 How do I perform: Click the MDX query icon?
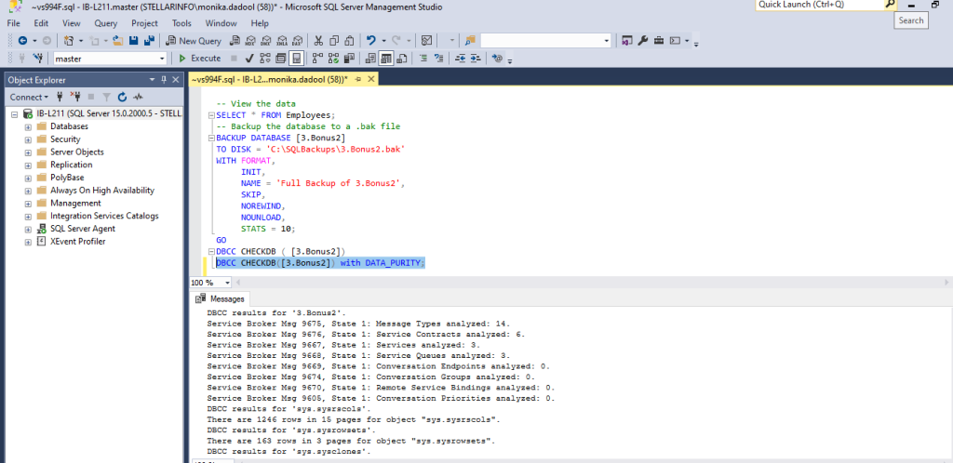[249, 41]
